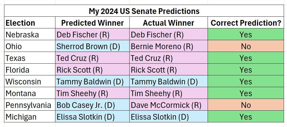
Task: Select the Texas election cell
Action: pos(30,58)
